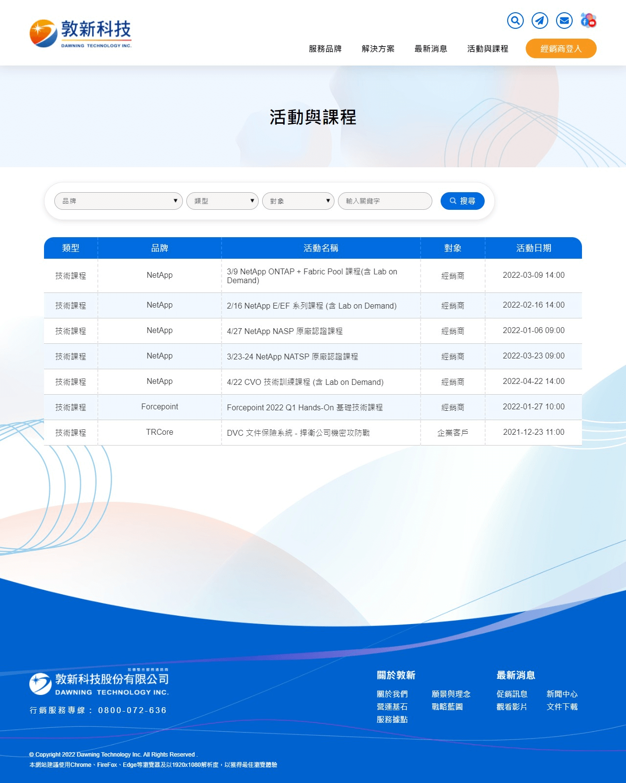Open the 戰略藍圖 footer link
626x783 pixels.
click(x=447, y=707)
